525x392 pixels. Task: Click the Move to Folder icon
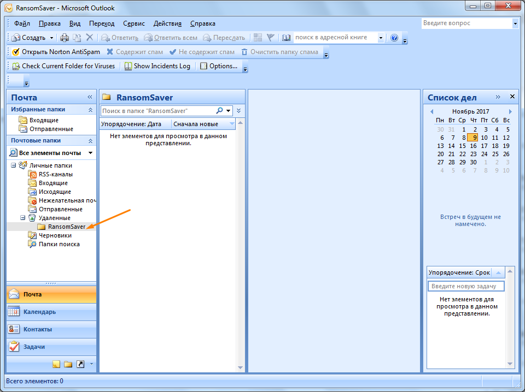click(x=77, y=38)
